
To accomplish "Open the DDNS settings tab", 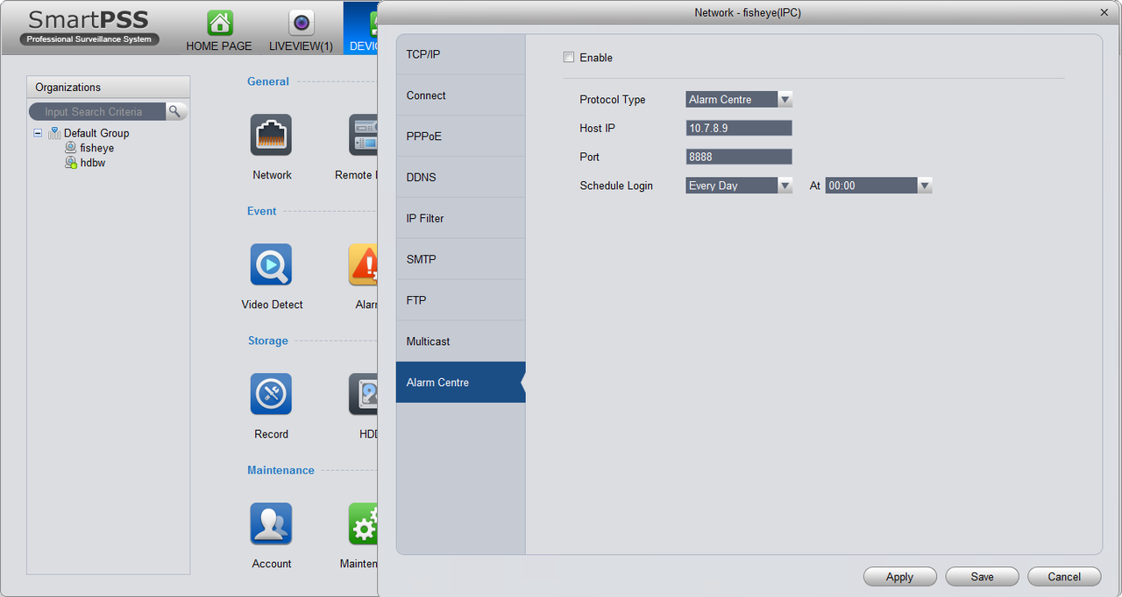I will (460, 178).
